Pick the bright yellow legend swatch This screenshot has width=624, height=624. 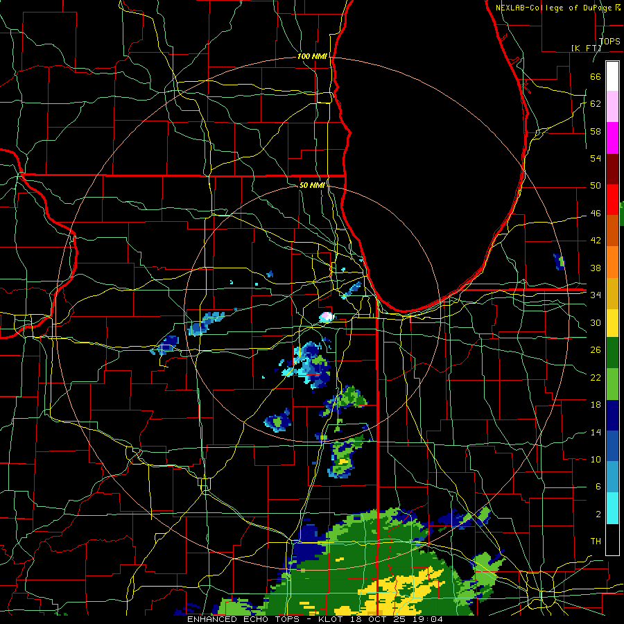[612, 322]
